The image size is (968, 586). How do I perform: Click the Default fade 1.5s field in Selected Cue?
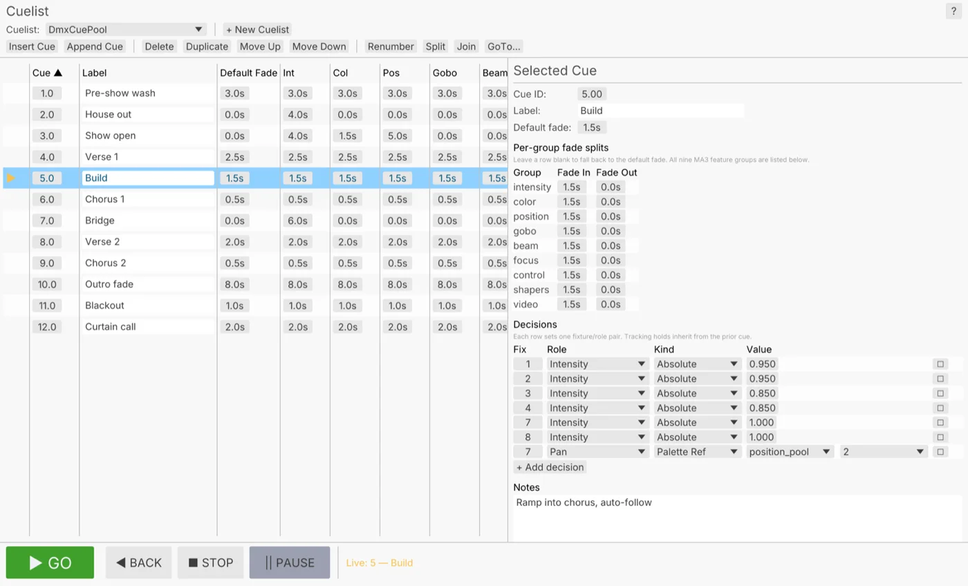[593, 127]
